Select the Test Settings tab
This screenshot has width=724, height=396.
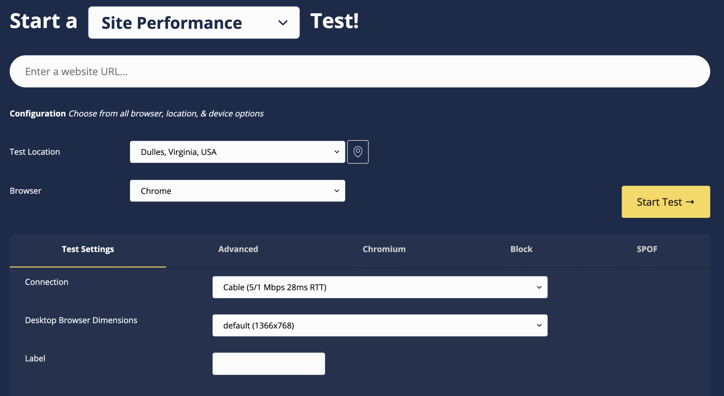[88, 249]
